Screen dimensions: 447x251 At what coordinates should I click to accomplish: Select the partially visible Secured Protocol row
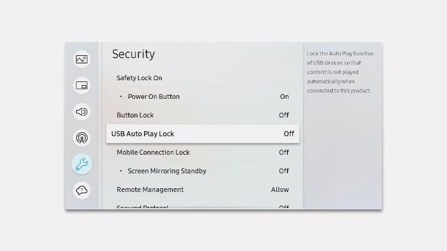(x=143, y=207)
